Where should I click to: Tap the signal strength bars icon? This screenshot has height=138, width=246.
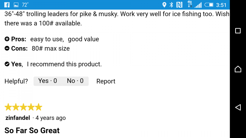pyautogui.click(x=198, y=5)
